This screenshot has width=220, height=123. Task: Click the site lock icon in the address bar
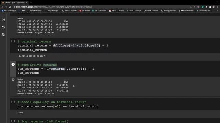14,7
